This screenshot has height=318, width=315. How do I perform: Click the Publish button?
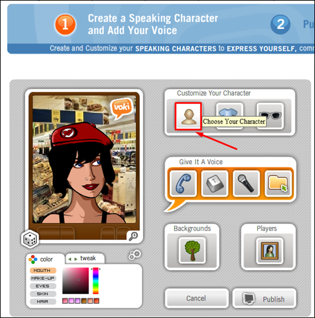264,298
